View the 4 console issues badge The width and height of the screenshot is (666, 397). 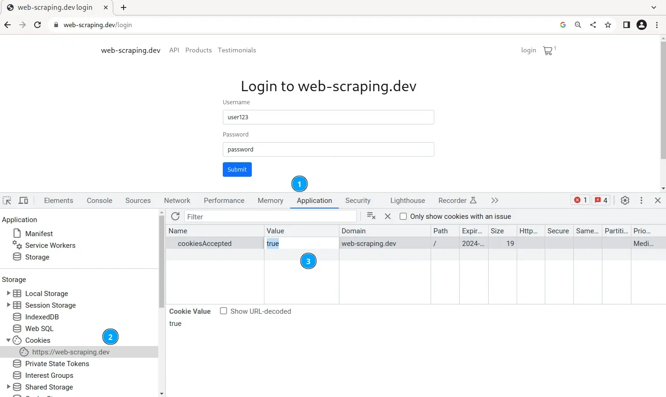(x=600, y=200)
